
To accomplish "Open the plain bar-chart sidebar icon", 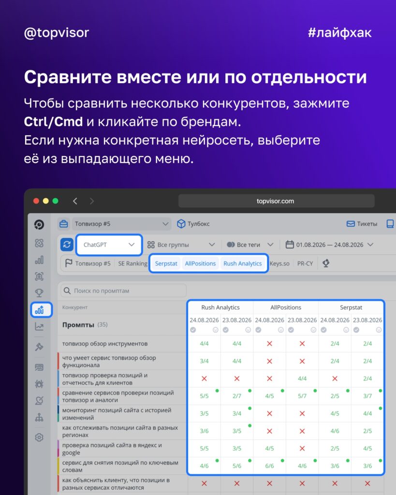I will (39, 260).
